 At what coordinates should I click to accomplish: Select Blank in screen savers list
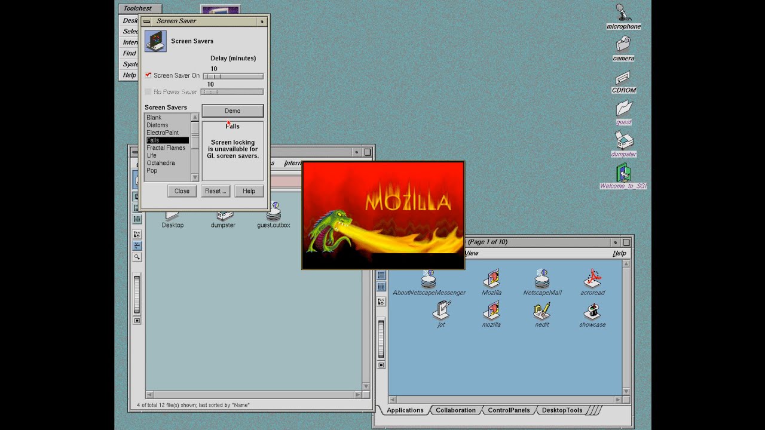tap(167, 118)
